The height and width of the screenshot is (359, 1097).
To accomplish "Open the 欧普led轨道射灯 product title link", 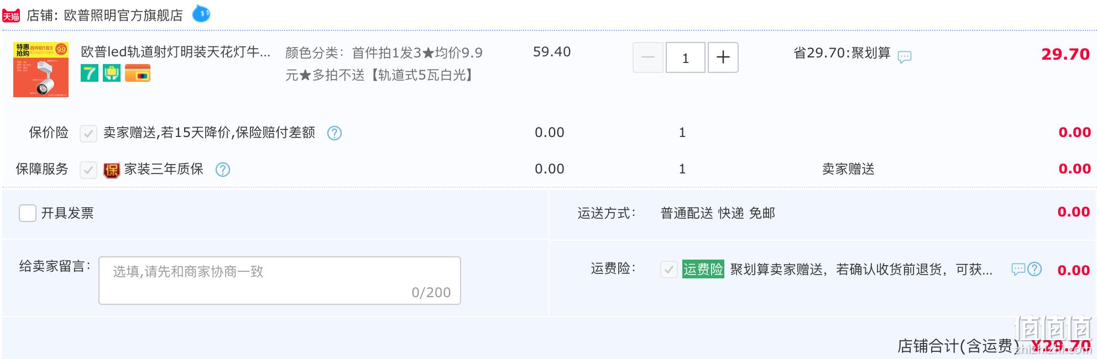I will [x=176, y=52].
